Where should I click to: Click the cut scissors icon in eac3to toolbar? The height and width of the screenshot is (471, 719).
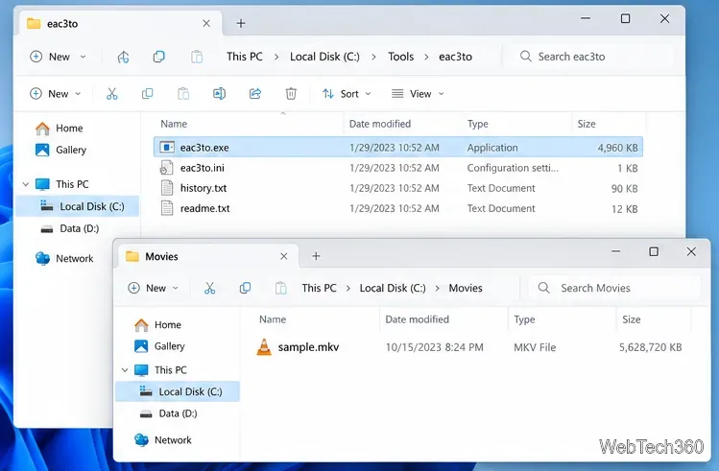tap(112, 94)
